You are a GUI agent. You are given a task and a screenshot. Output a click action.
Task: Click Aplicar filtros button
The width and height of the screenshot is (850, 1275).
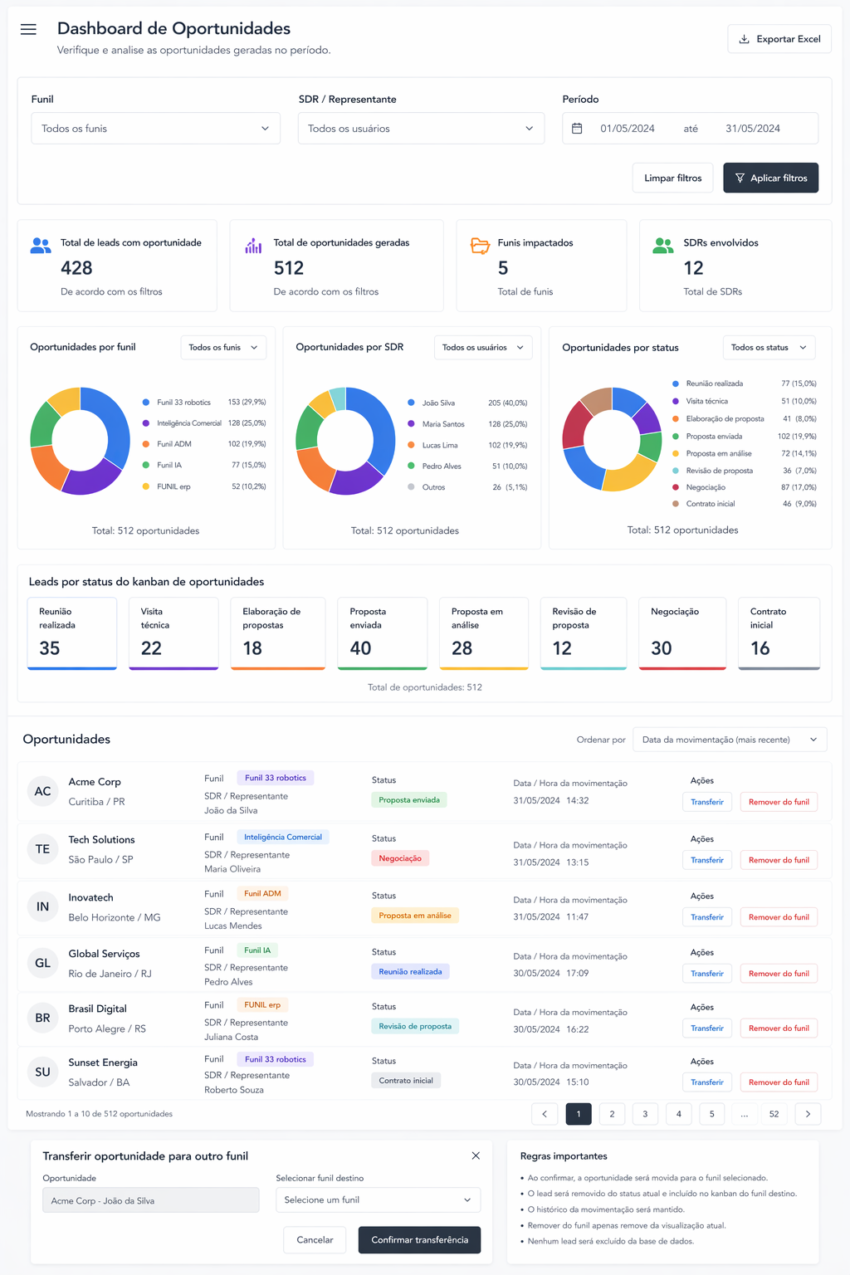click(x=770, y=178)
